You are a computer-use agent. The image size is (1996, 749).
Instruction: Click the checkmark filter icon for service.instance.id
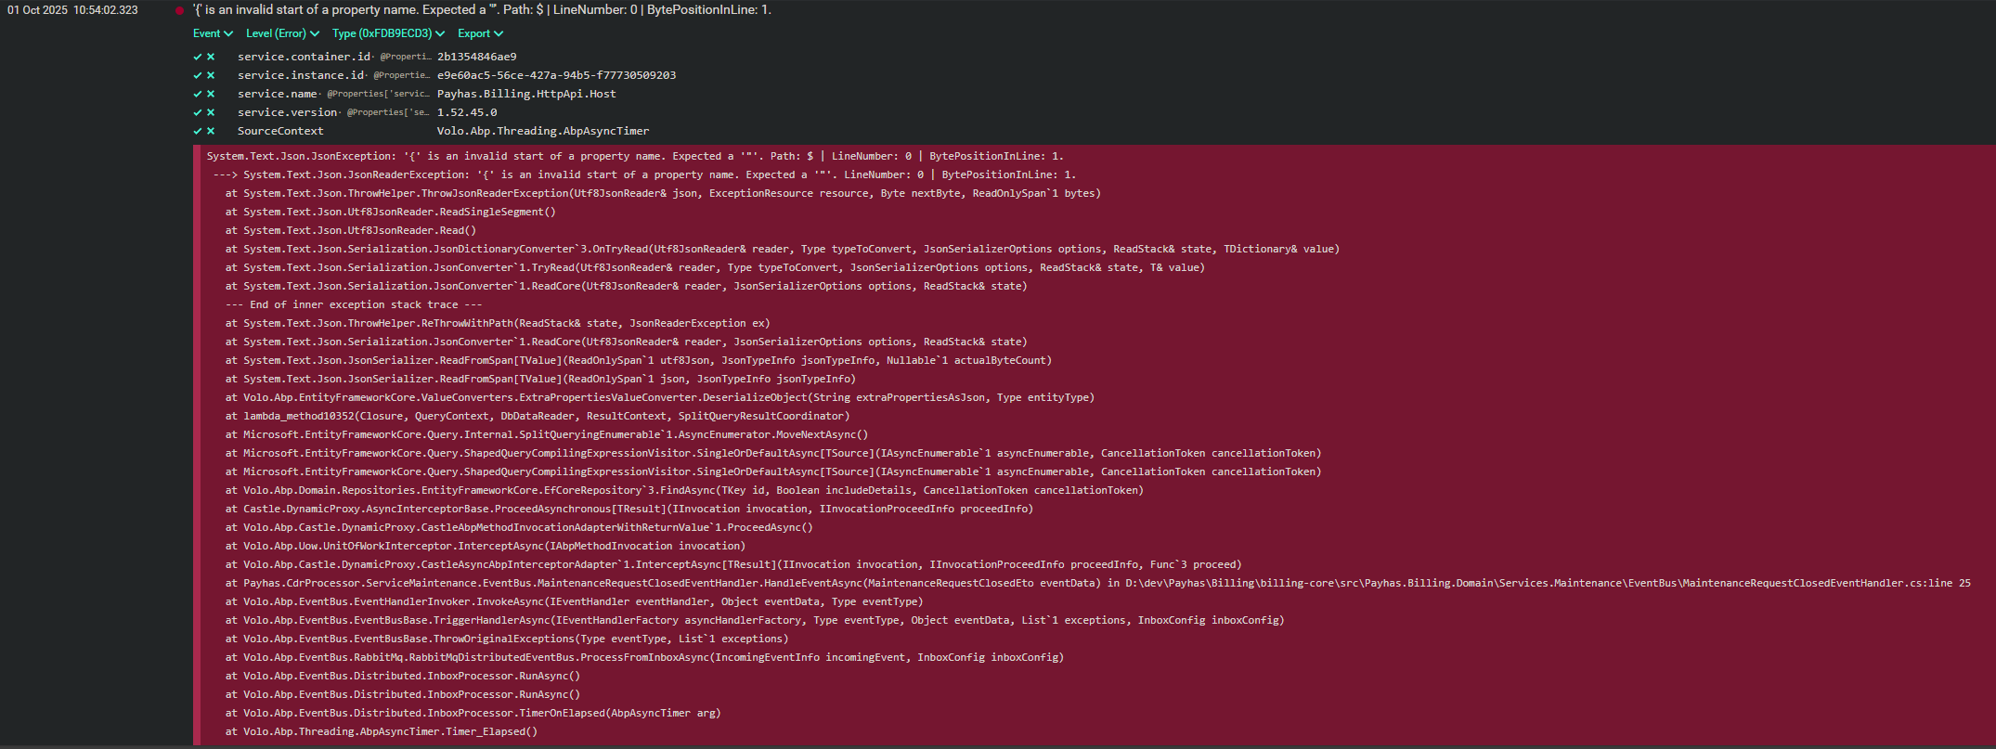[x=197, y=75]
